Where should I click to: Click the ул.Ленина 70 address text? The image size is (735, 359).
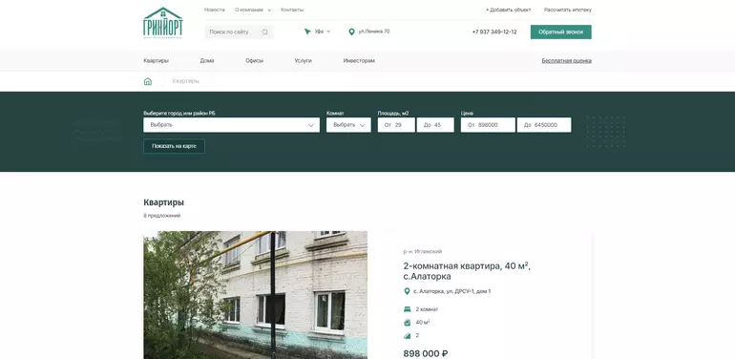[374, 32]
